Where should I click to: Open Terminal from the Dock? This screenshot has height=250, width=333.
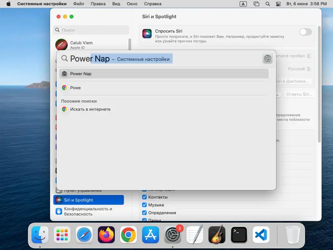[x=239, y=235]
